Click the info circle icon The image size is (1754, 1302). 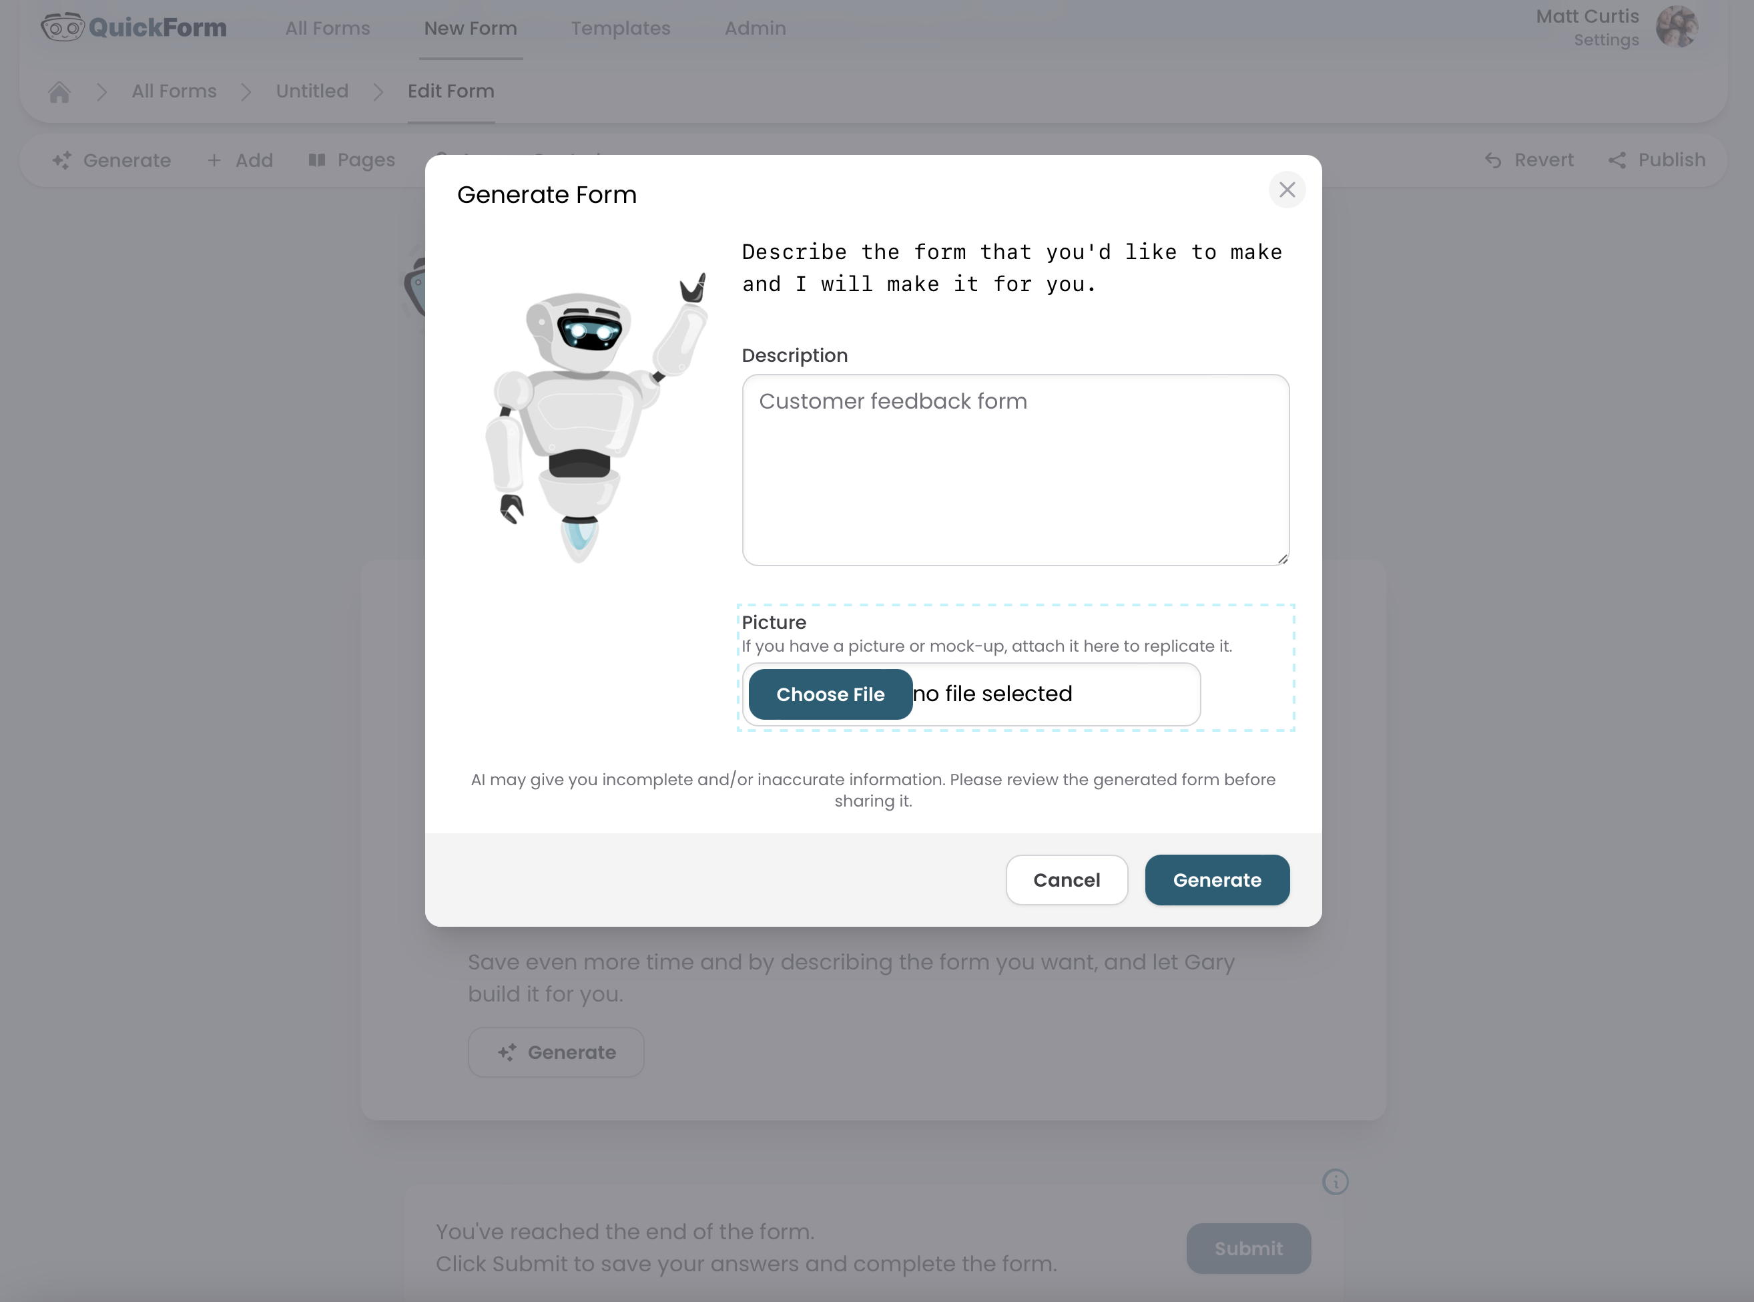pos(1335,1181)
